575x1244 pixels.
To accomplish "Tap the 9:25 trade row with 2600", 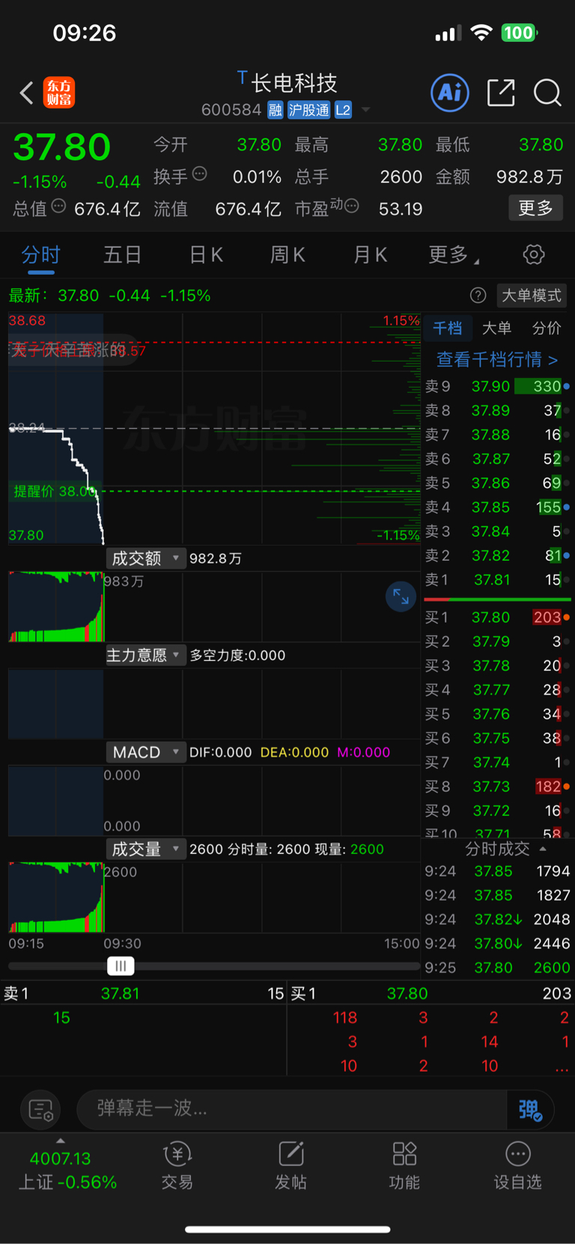I will 497,968.
